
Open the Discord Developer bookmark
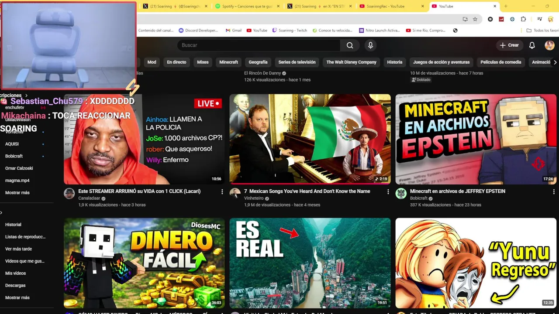(x=198, y=31)
